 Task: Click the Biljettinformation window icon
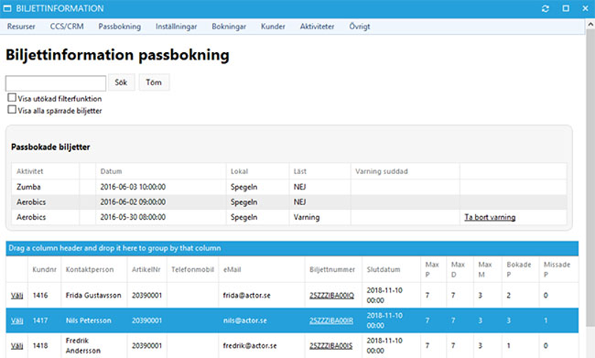pyautogui.click(x=7, y=8)
